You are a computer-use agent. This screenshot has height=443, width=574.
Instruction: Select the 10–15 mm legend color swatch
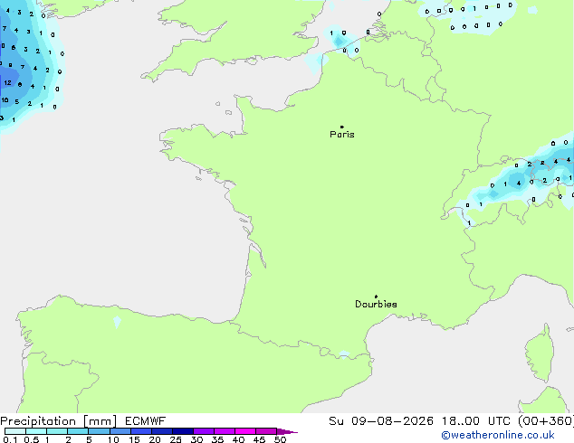[120, 431]
